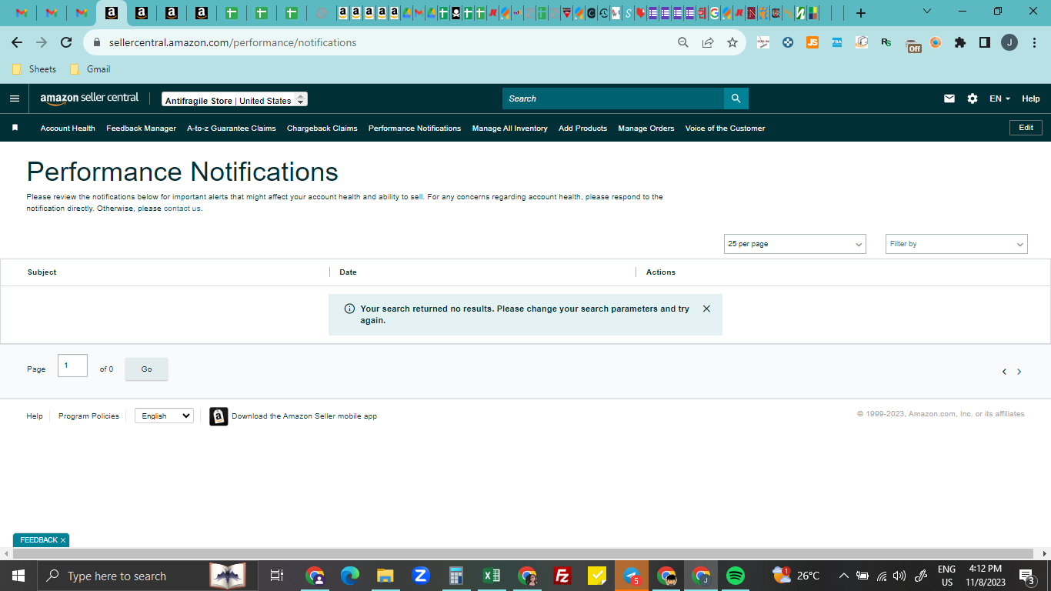
Task: Click the bookmark flag icon in nav bar
Action: tap(15, 128)
